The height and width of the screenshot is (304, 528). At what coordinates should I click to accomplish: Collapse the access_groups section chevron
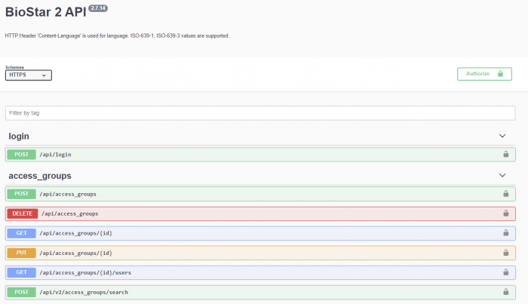[x=502, y=175]
